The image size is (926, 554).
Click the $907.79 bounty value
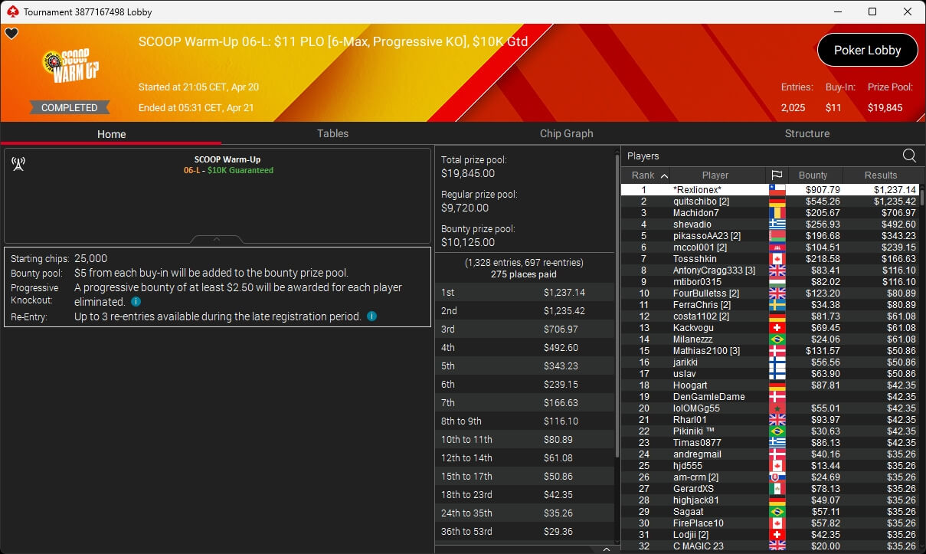823,190
